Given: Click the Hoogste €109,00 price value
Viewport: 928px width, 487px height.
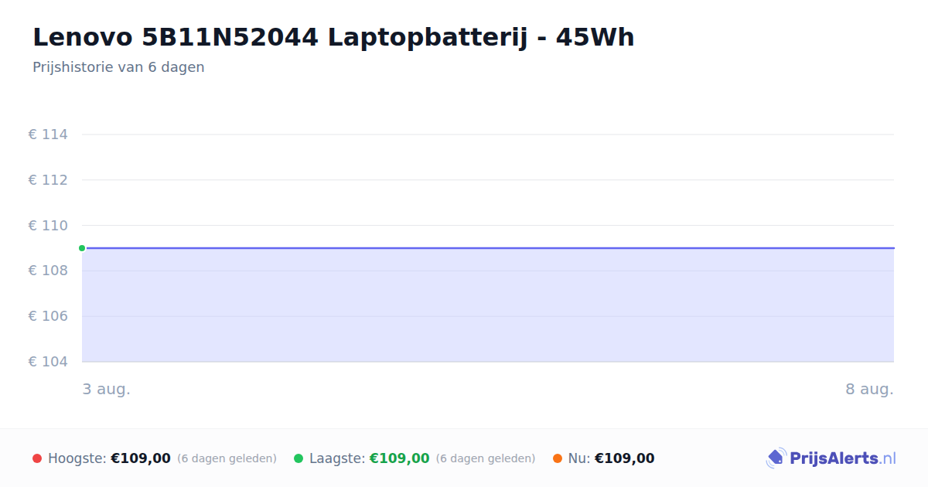Looking at the screenshot, I should [x=141, y=458].
